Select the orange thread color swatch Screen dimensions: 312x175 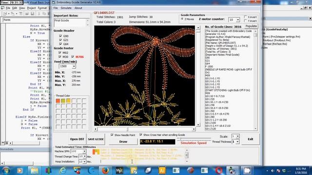pyautogui.click(x=58, y=101)
